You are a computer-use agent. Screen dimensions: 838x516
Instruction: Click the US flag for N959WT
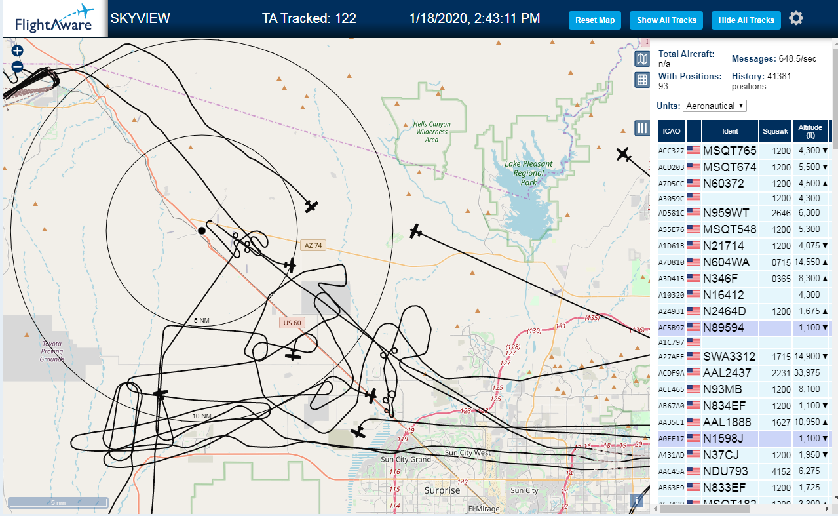click(x=694, y=213)
